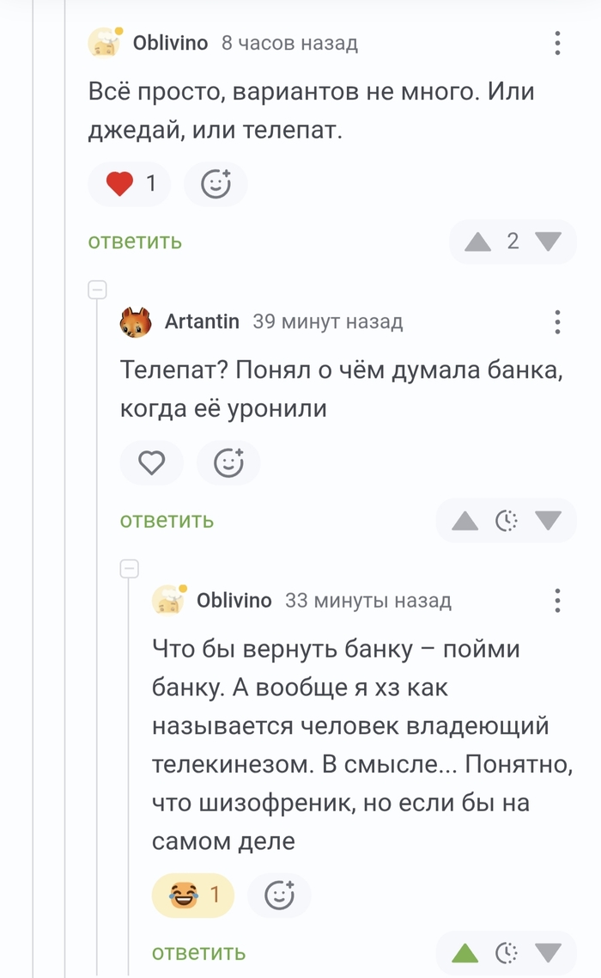
Task: Open three-dot menu on Oblivino's 33-minute-old reply
Action: pyautogui.click(x=557, y=601)
